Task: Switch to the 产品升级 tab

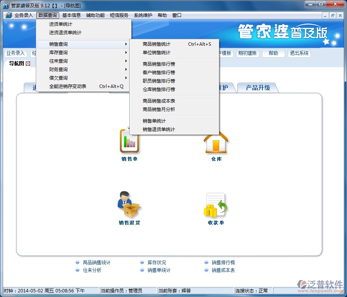Action: click(258, 88)
